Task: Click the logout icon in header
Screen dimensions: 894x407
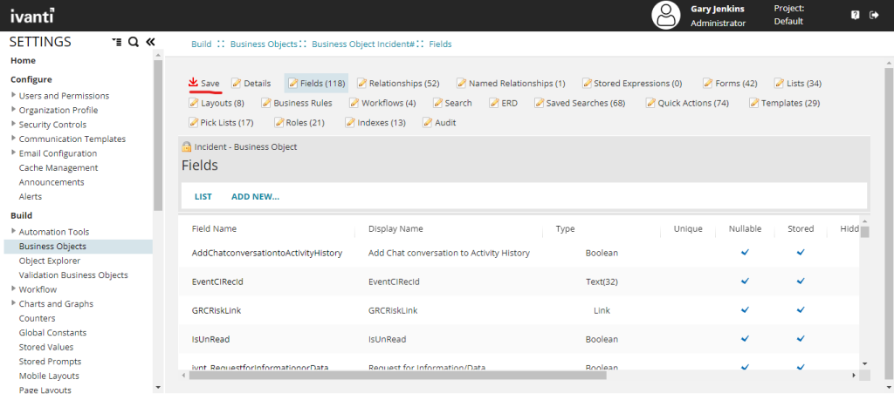Action: 874,16
